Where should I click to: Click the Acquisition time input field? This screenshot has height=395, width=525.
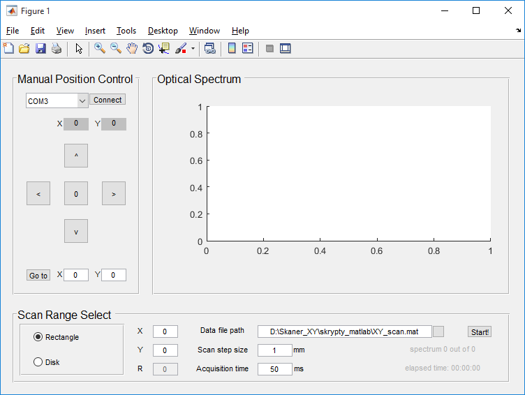click(274, 368)
